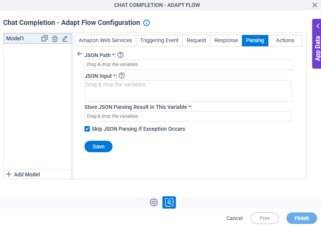Switch to the Triggering Event tab
The width and height of the screenshot is (321, 227).
[159, 41]
